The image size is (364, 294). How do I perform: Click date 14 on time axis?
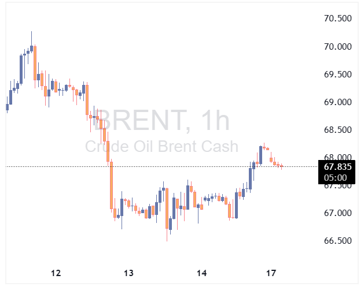[x=201, y=273]
